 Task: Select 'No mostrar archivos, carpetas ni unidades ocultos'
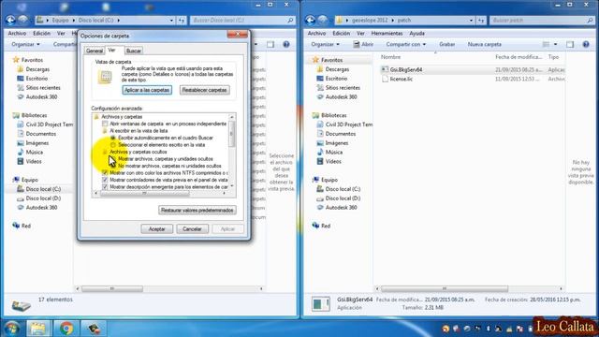pyautogui.click(x=112, y=166)
